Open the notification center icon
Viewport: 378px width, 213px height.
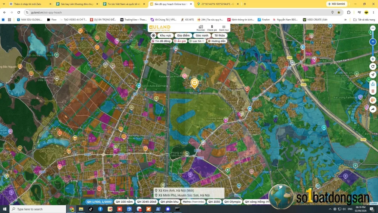(372, 209)
